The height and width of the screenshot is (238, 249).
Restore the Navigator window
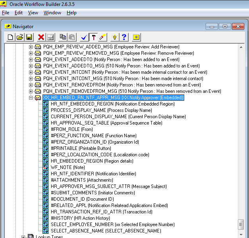[225, 26]
